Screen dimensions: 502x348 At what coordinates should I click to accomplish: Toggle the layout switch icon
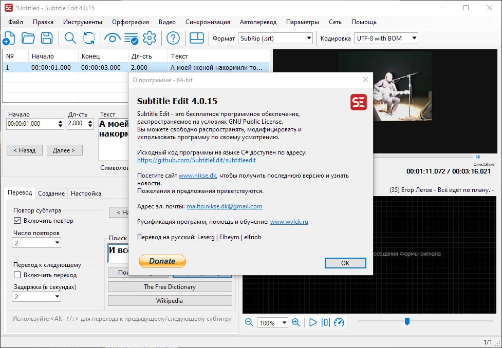(197, 38)
